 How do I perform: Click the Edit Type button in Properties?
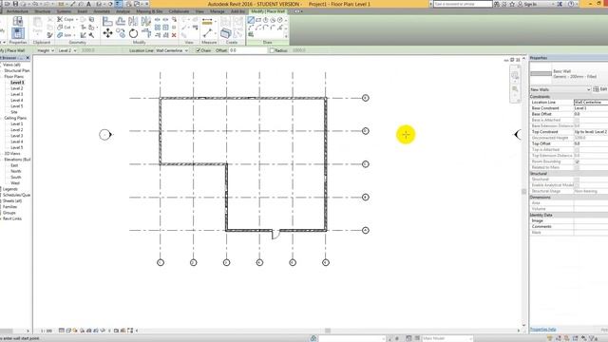coord(600,89)
